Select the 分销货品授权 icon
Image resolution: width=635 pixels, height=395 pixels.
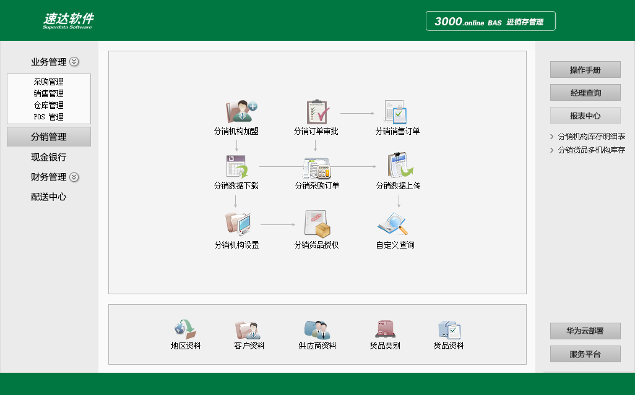point(317,224)
